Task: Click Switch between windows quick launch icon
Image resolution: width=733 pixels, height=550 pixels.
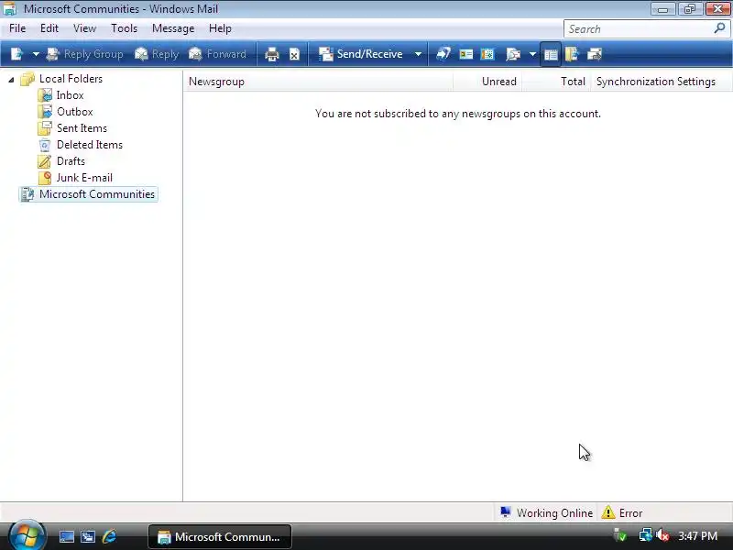Action: coord(87,537)
